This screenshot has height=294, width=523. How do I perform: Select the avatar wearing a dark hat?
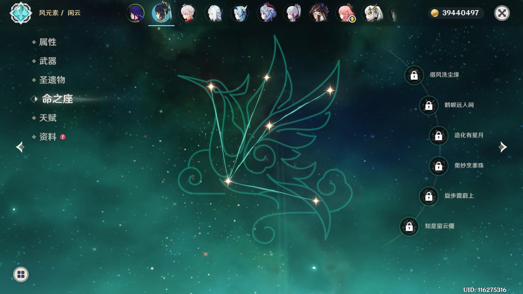coord(319,13)
